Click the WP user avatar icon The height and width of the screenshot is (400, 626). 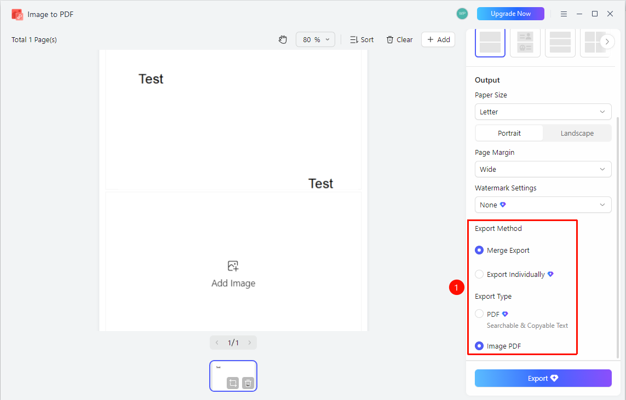[462, 14]
